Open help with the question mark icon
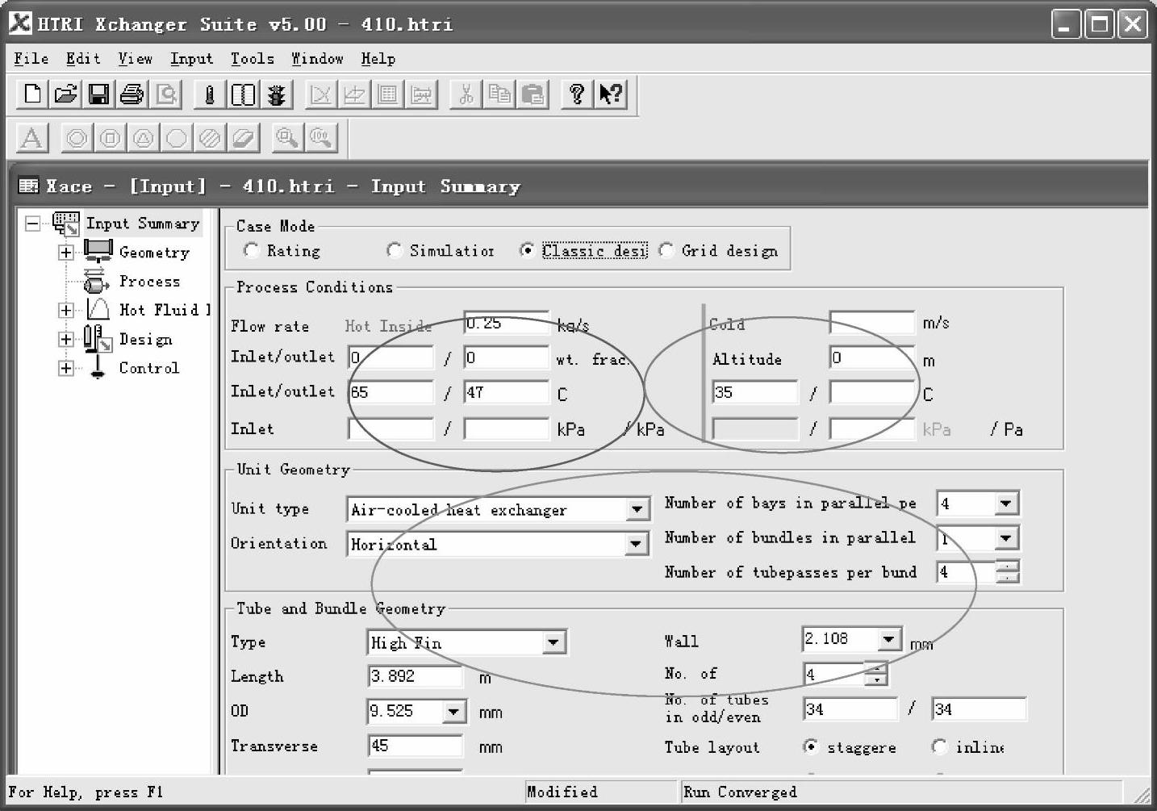 (x=577, y=94)
